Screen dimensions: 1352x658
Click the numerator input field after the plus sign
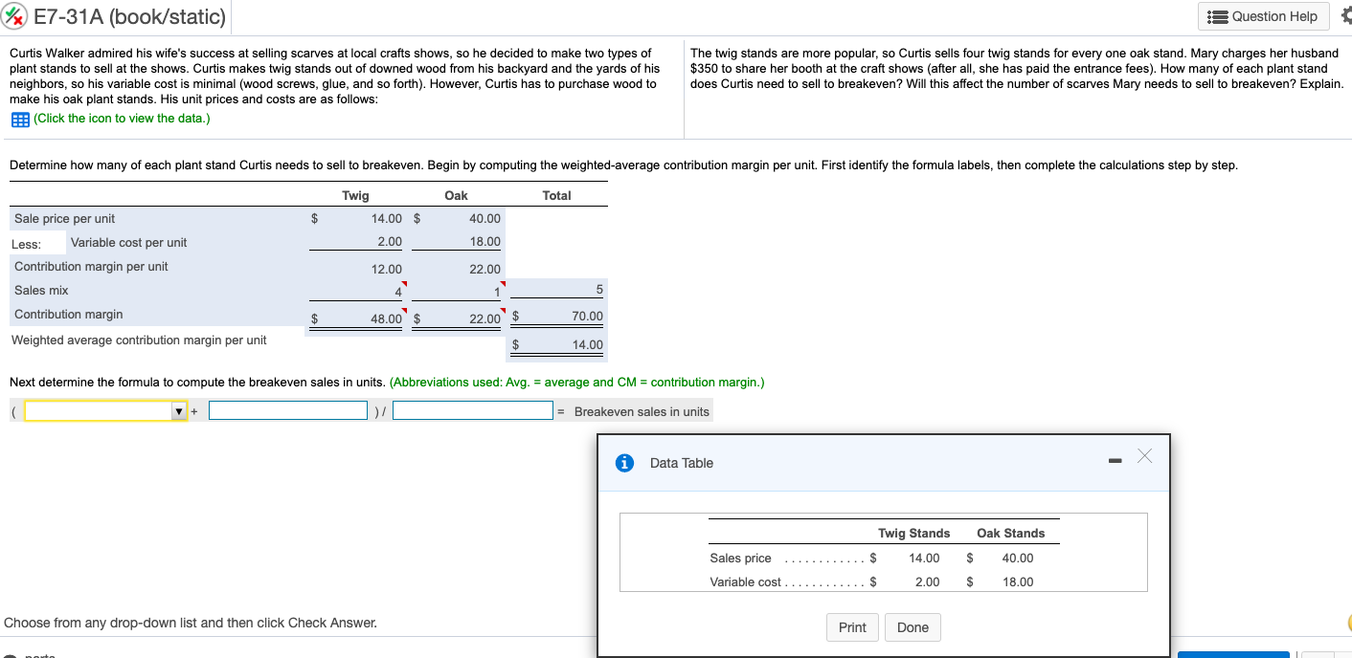pyautogui.click(x=288, y=409)
